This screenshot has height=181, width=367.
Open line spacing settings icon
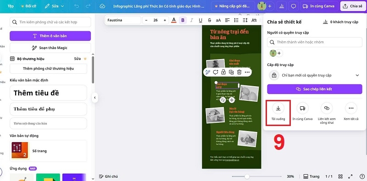pos(245,20)
